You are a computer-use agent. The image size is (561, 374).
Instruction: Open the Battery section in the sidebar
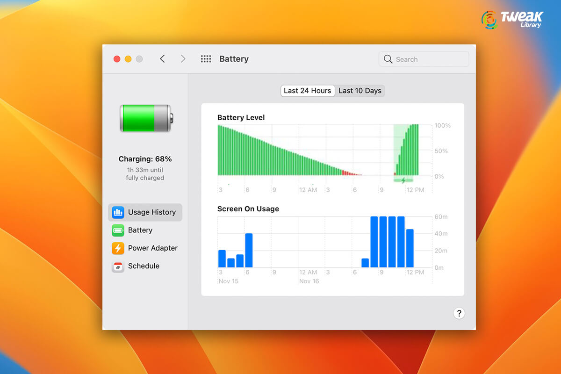coord(140,230)
